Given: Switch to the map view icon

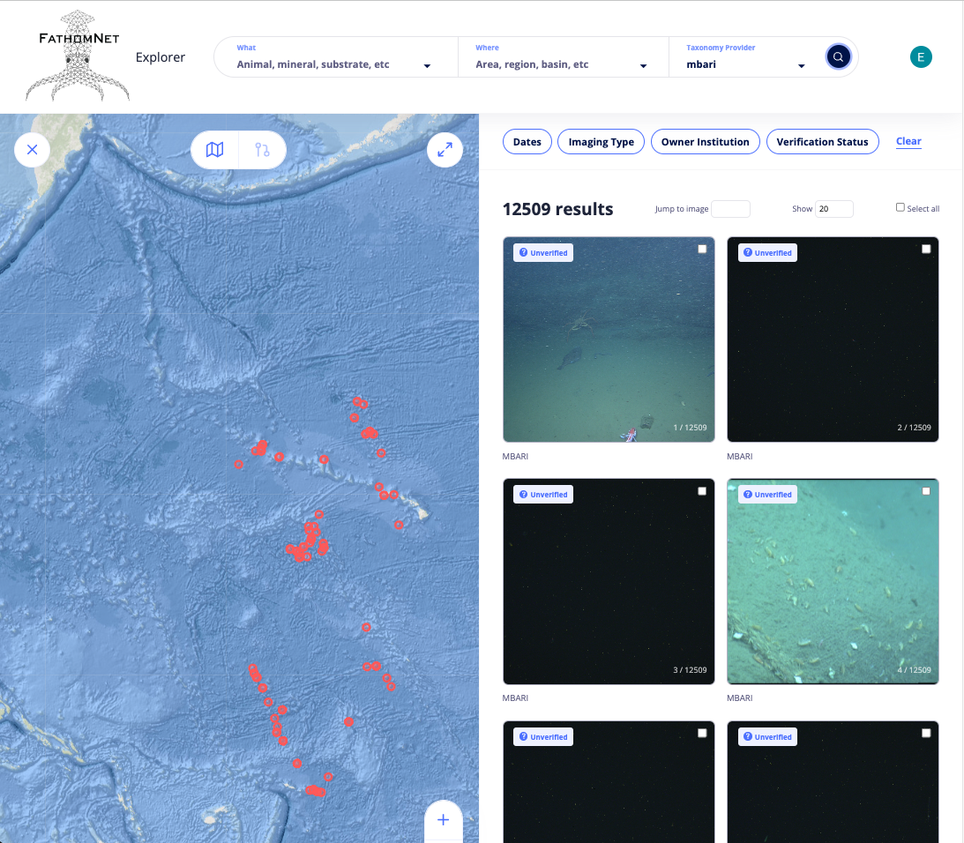Looking at the screenshot, I should pyautogui.click(x=215, y=150).
